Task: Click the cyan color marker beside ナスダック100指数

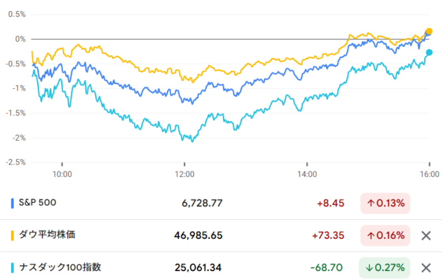Action: coord(13,267)
